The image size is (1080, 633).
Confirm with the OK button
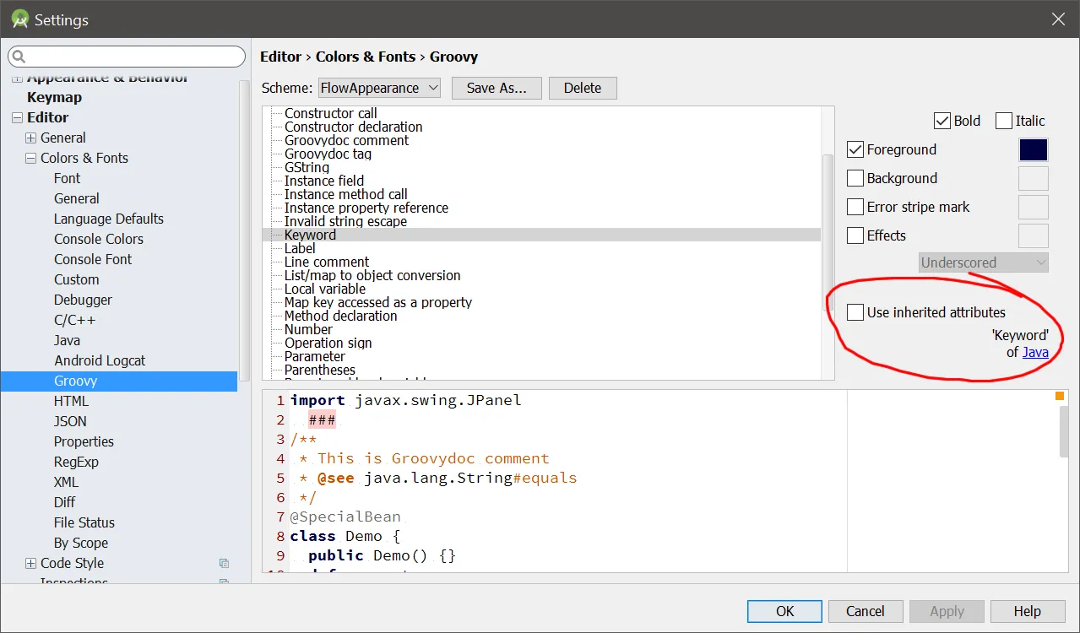(x=785, y=611)
